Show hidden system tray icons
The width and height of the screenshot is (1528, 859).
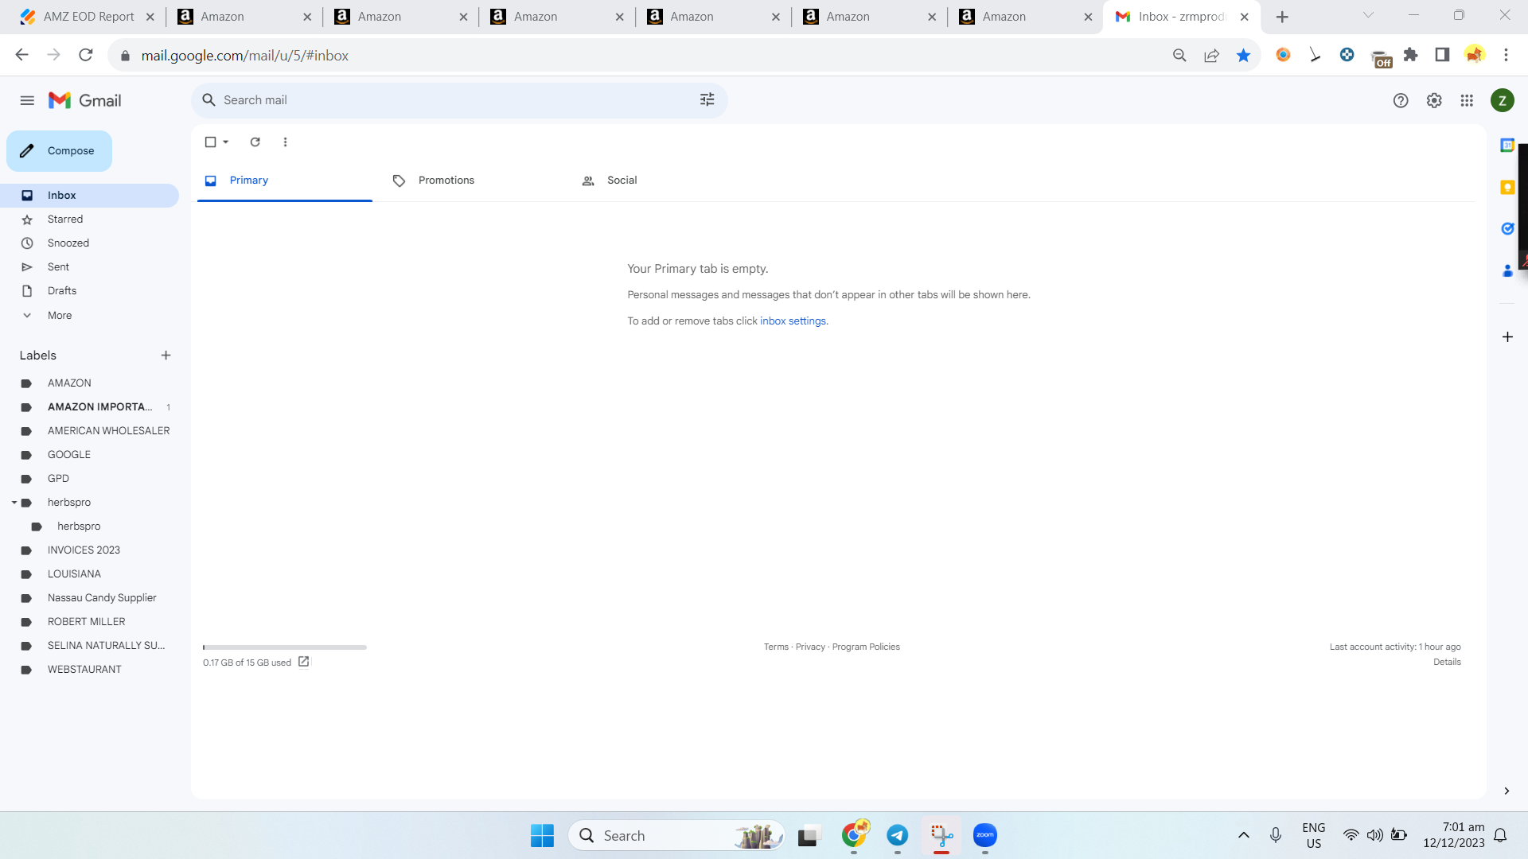[1244, 835]
